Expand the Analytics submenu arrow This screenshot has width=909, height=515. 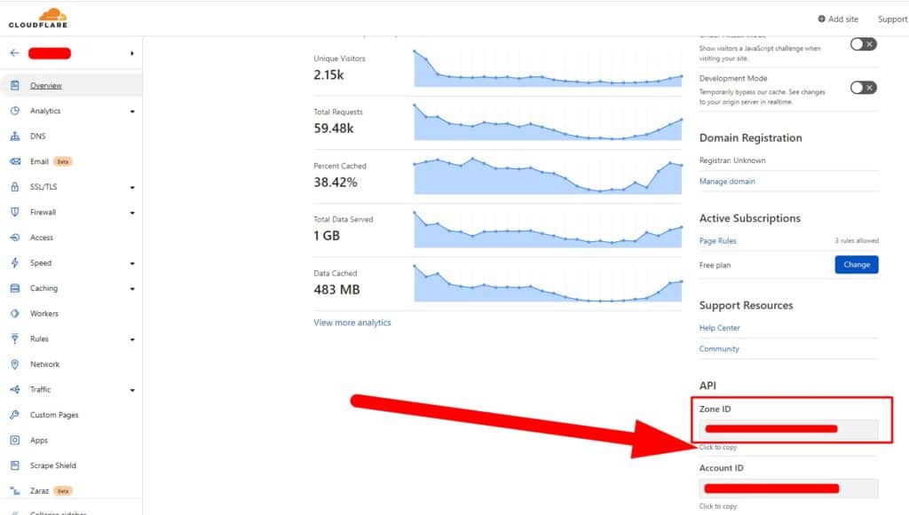point(132,111)
